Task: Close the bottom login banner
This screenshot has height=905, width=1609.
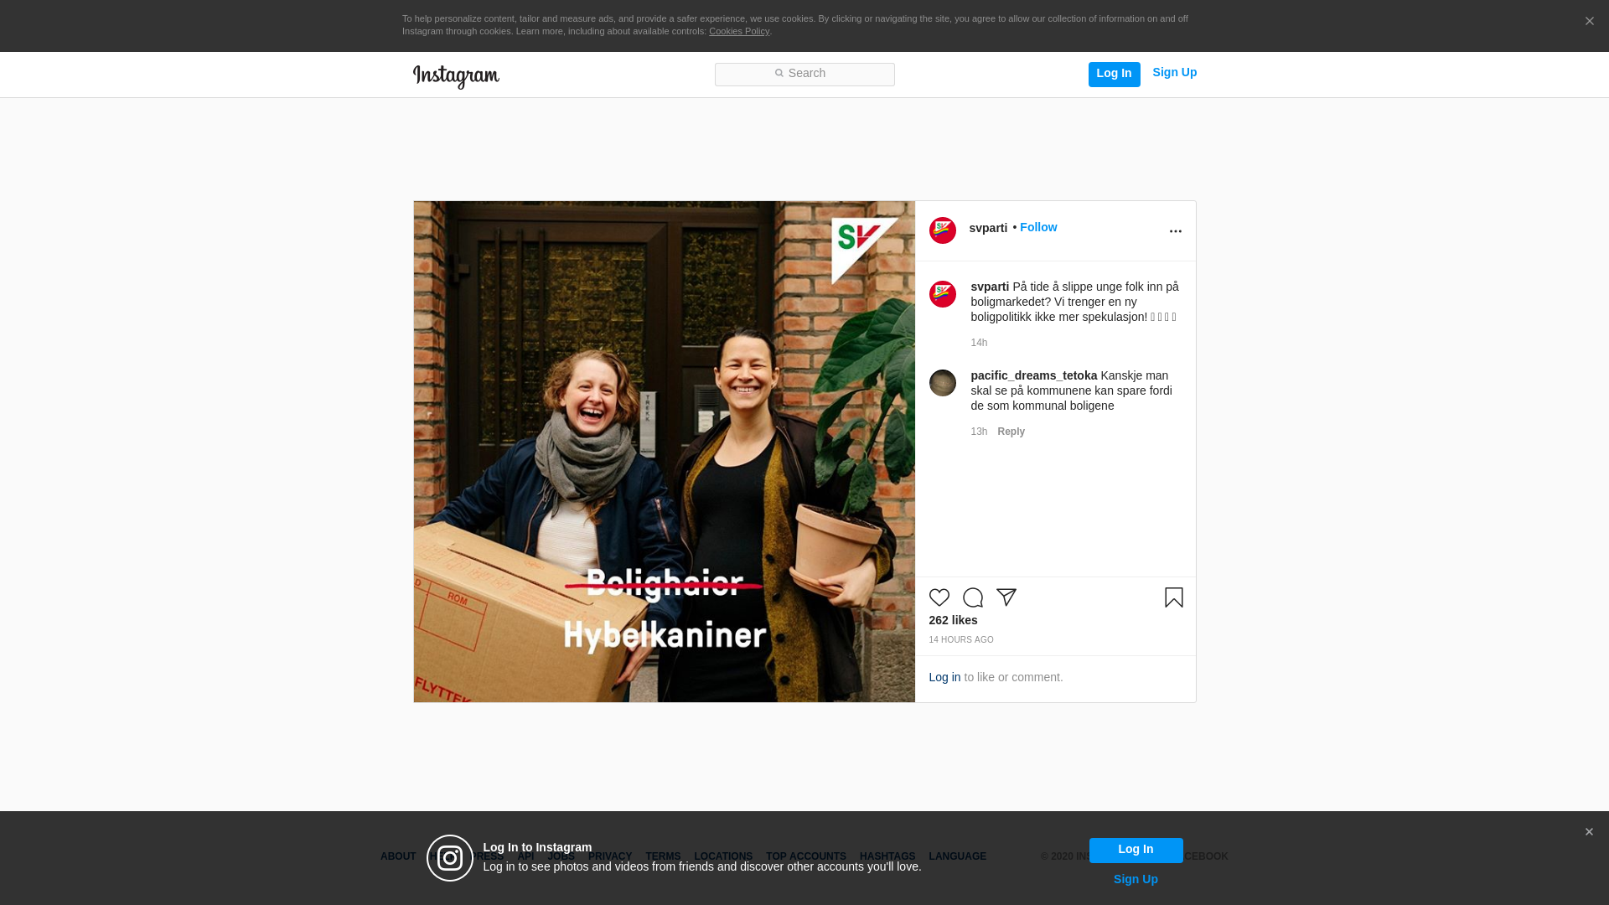Action: click(1589, 832)
